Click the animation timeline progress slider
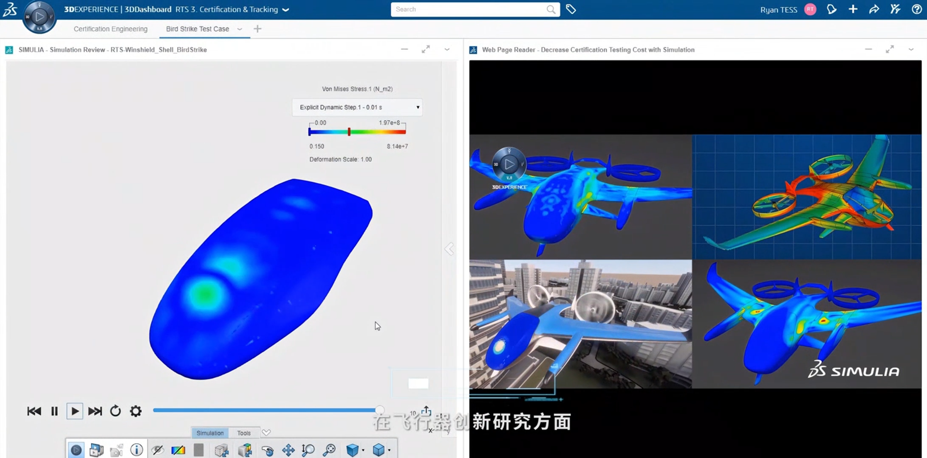 266,410
